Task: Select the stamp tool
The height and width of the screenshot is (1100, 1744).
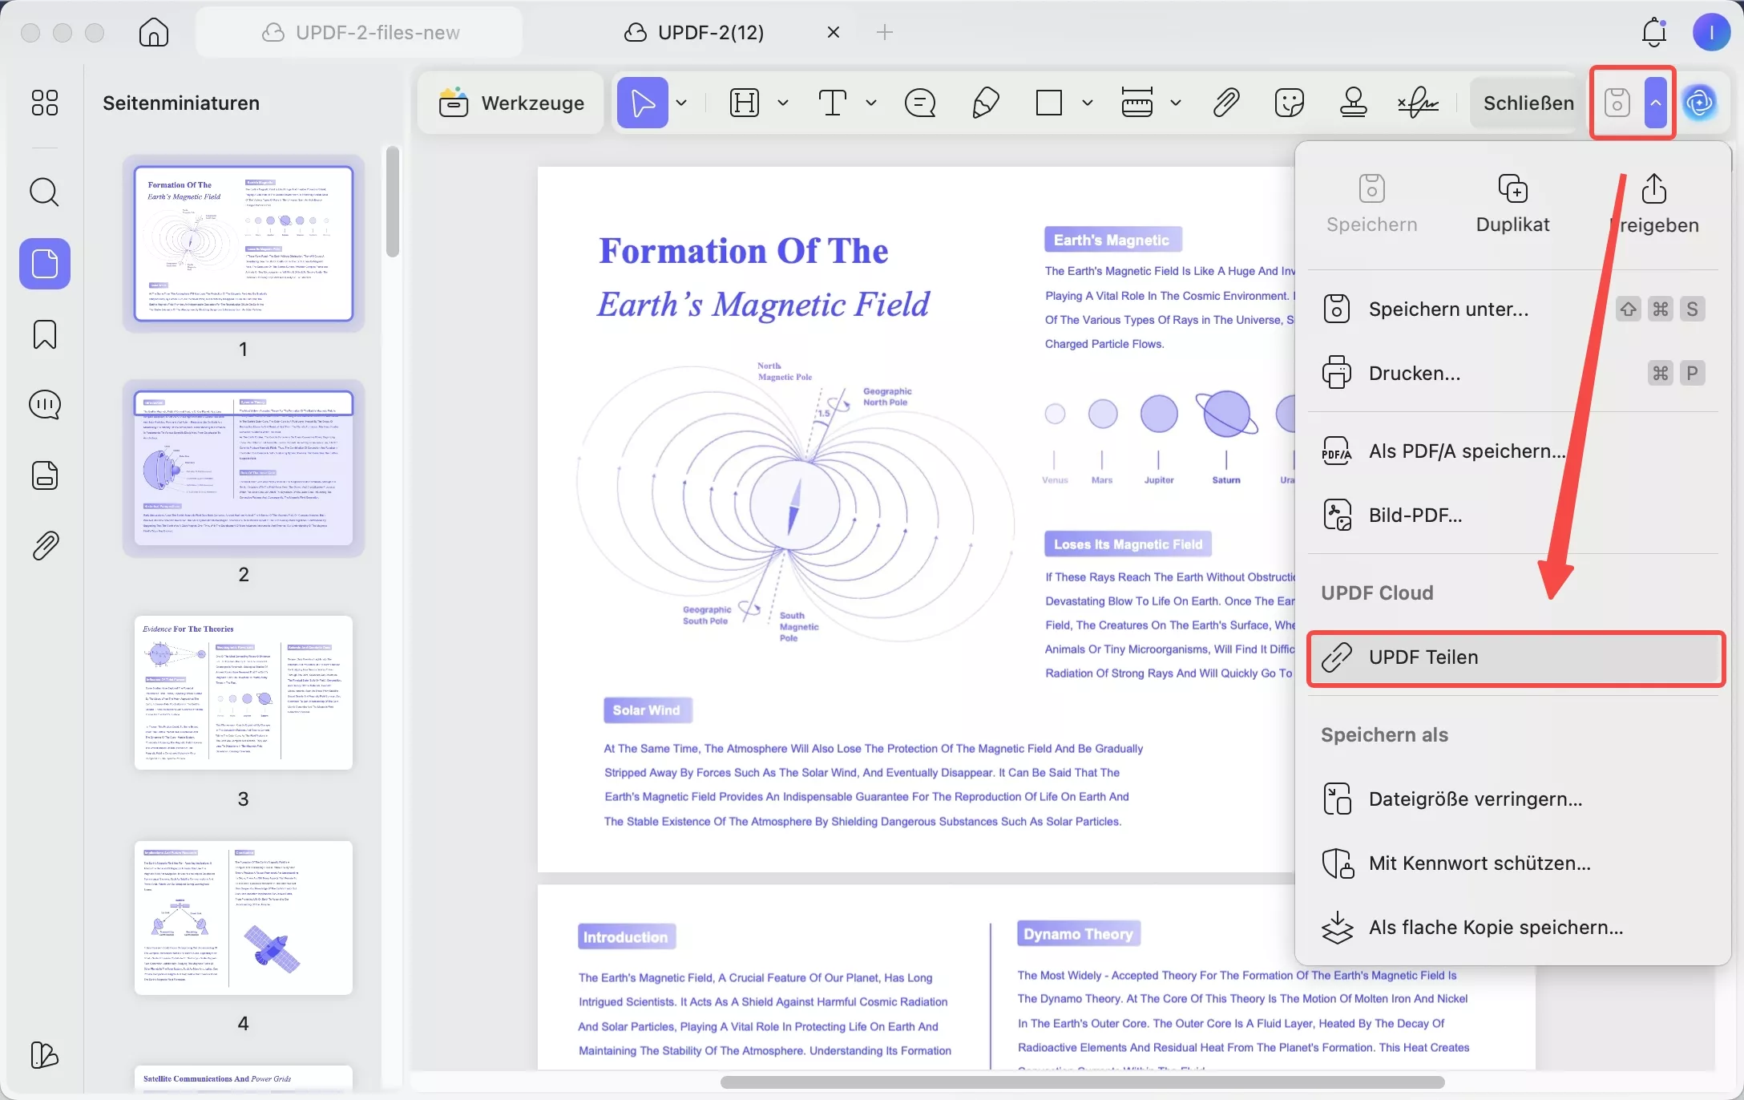Action: click(x=1354, y=103)
